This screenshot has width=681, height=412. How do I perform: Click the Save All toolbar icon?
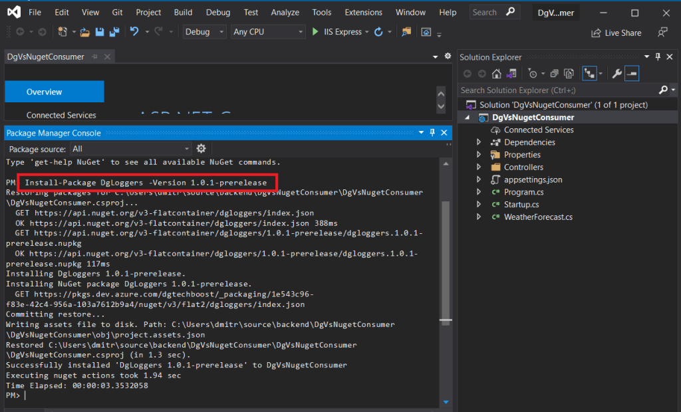pyautogui.click(x=114, y=32)
